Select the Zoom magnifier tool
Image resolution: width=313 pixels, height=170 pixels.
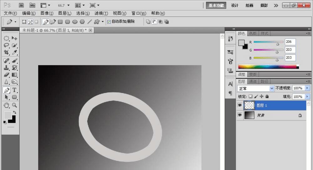pos(14,105)
